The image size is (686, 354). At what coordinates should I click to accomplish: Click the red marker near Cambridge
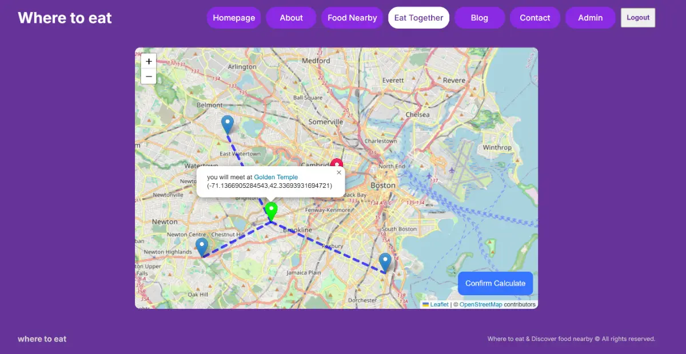(337, 164)
